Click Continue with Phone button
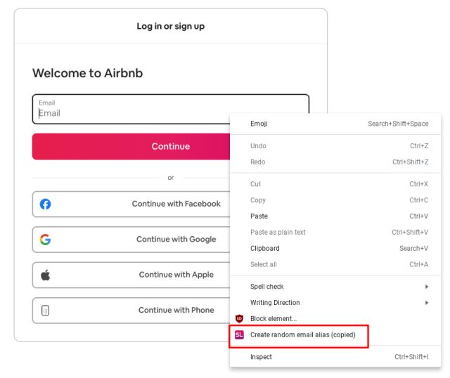Screen dimensions: 450x378 (131, 310)
